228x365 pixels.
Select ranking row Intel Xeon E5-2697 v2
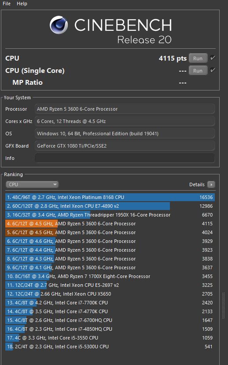point(110,285)
